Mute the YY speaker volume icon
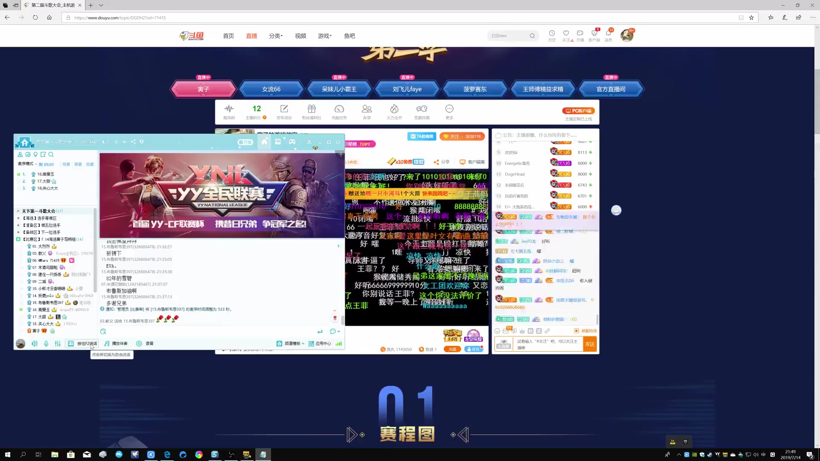 tap(35, 344)
